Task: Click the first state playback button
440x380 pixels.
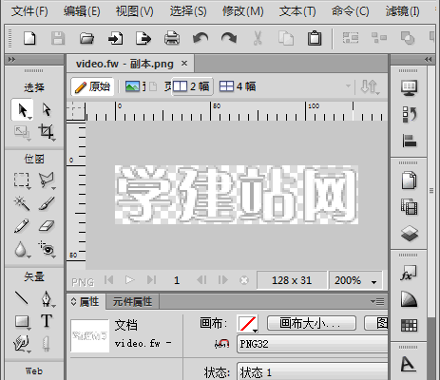Action: (x=108, y=280)
